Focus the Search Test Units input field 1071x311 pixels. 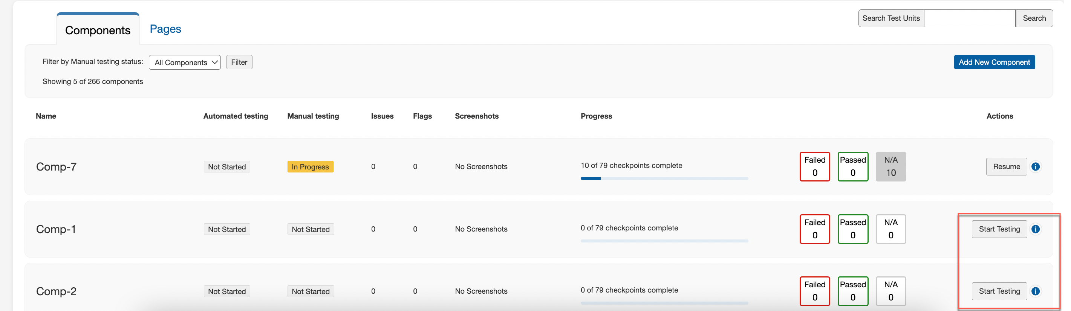pyautogui.click(x=969, y=18)
